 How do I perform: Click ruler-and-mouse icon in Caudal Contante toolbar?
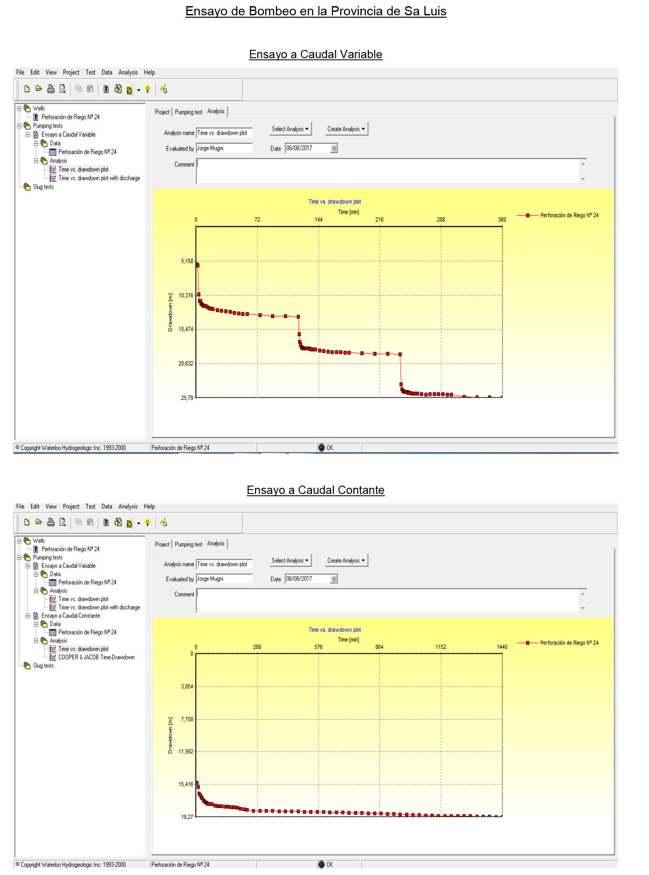tap(163, 522)
